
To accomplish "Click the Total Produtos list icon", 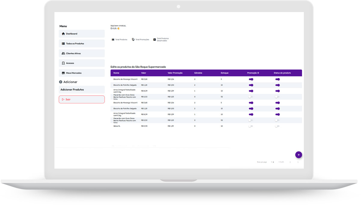I will (x=113, y=39).
